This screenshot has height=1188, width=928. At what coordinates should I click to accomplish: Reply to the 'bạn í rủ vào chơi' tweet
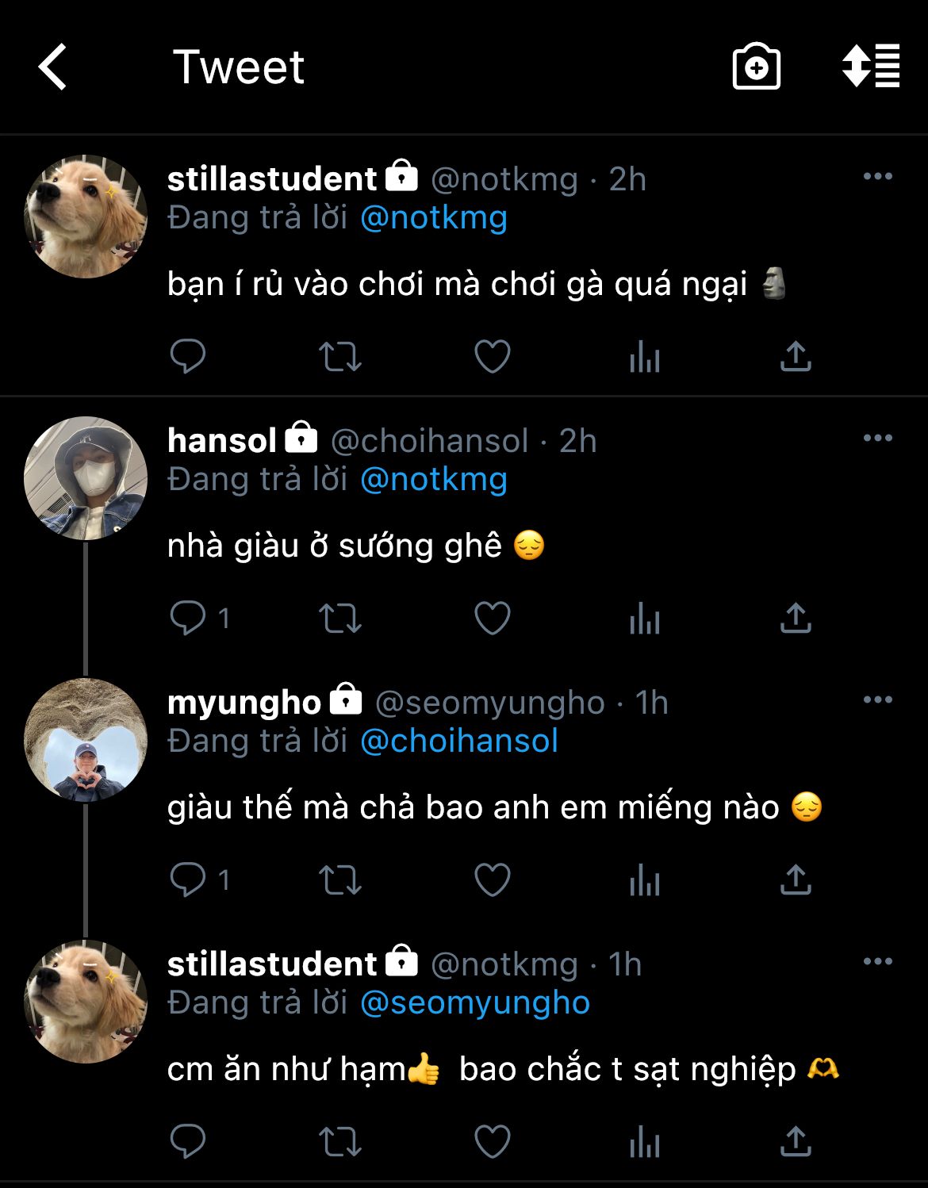pos(188,356)
